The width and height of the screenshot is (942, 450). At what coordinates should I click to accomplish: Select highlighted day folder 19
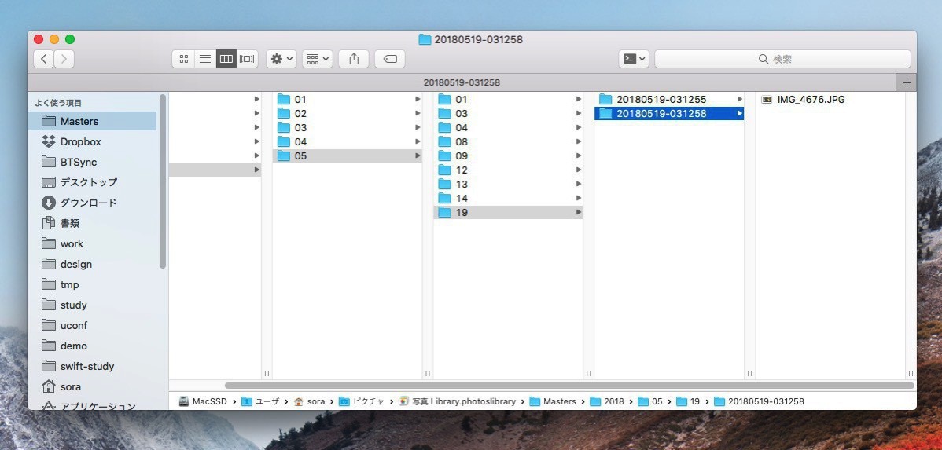pyautogui.click(x=508, y=212)
